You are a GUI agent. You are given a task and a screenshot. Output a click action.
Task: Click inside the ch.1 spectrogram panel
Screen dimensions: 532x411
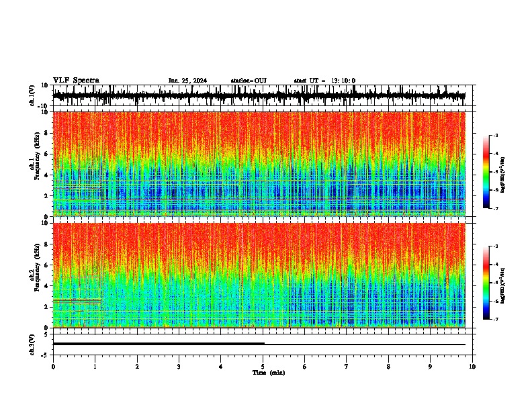click(x=259, y=164)
